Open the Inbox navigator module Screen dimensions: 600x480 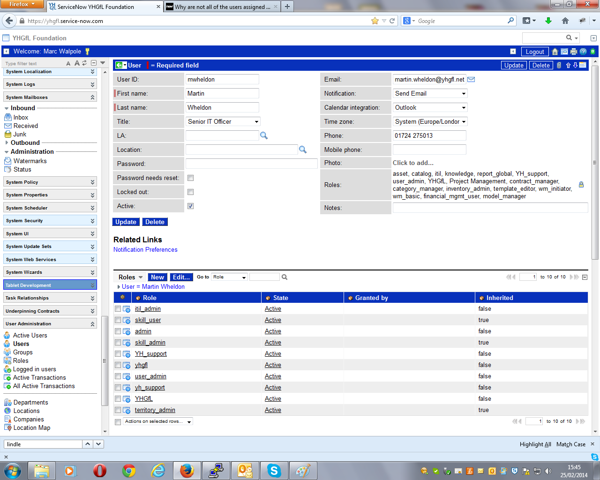point(21,117)
